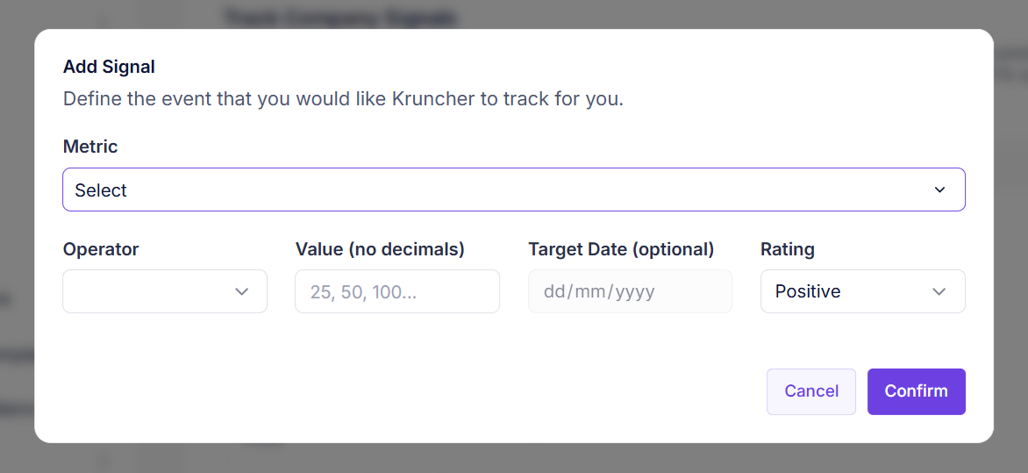This screenshot has width=1028, height=473.
Task: Click the "Metric" field label
Action: (90, 147)
